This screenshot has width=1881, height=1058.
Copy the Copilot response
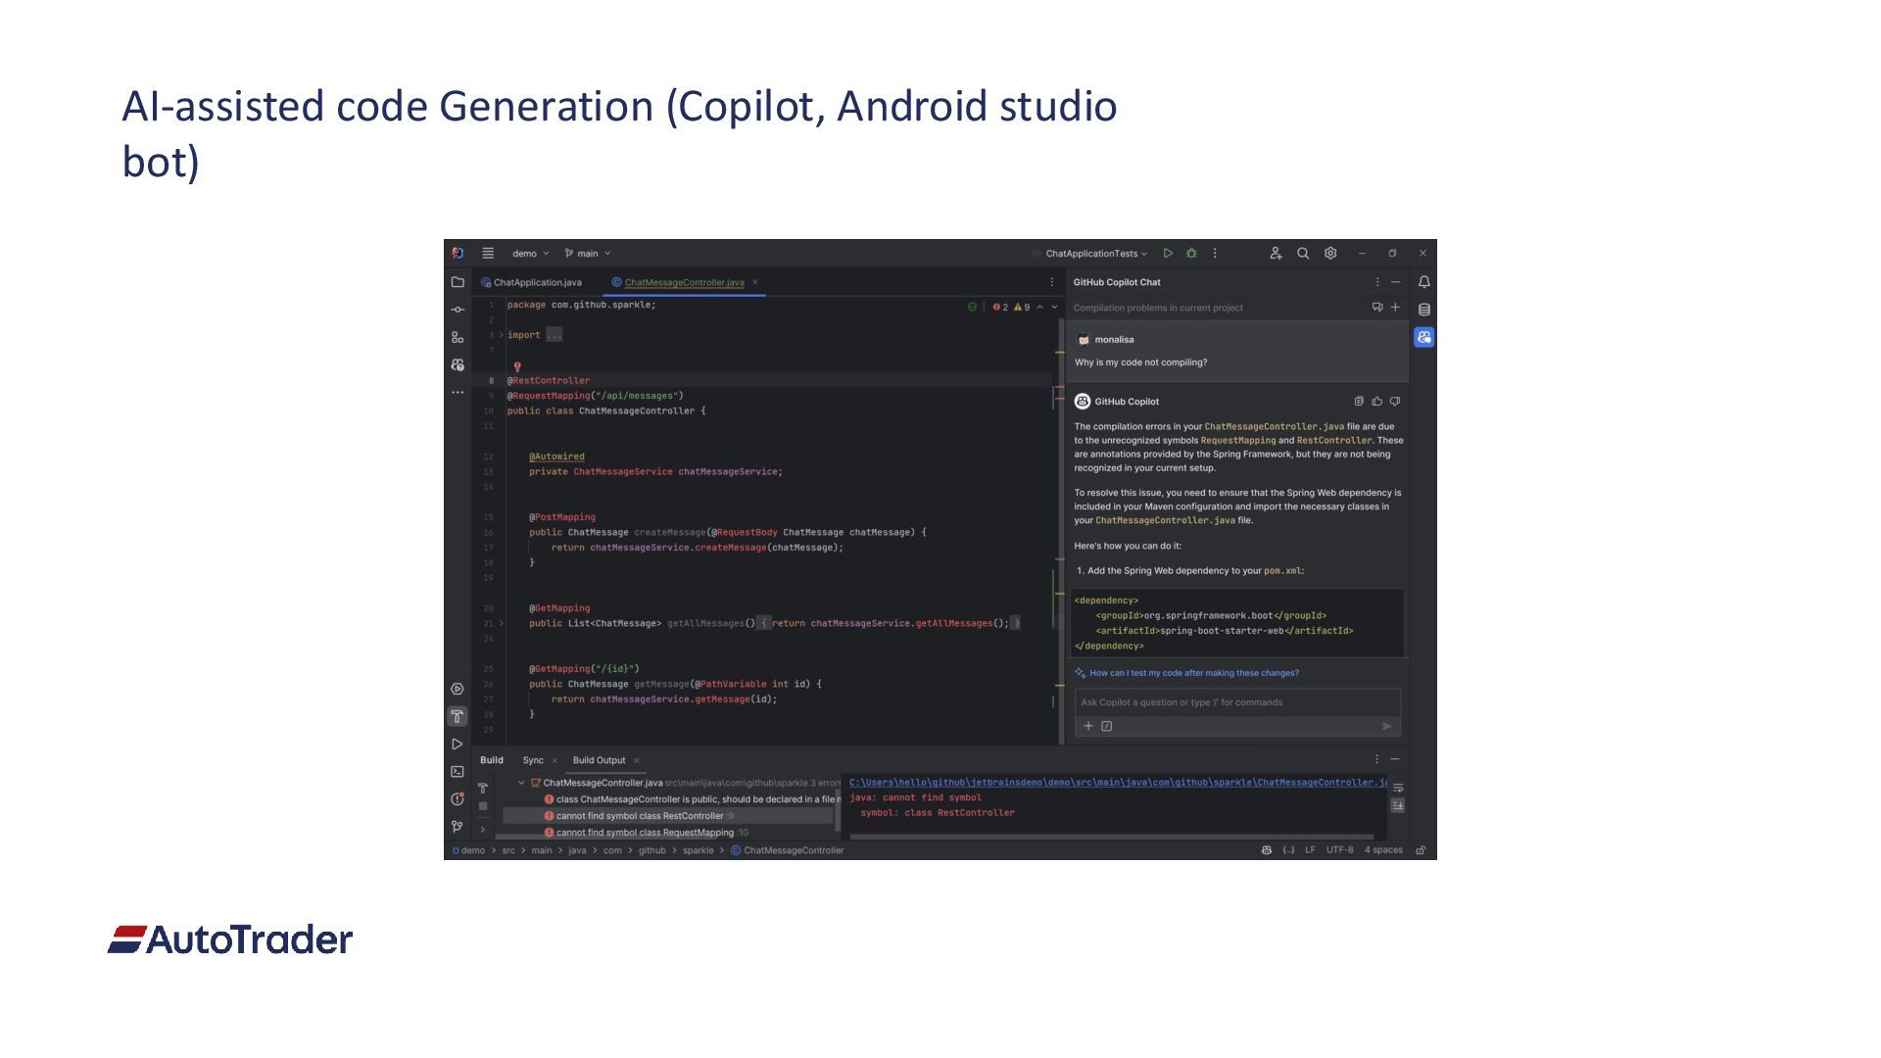coord(1359,401)
